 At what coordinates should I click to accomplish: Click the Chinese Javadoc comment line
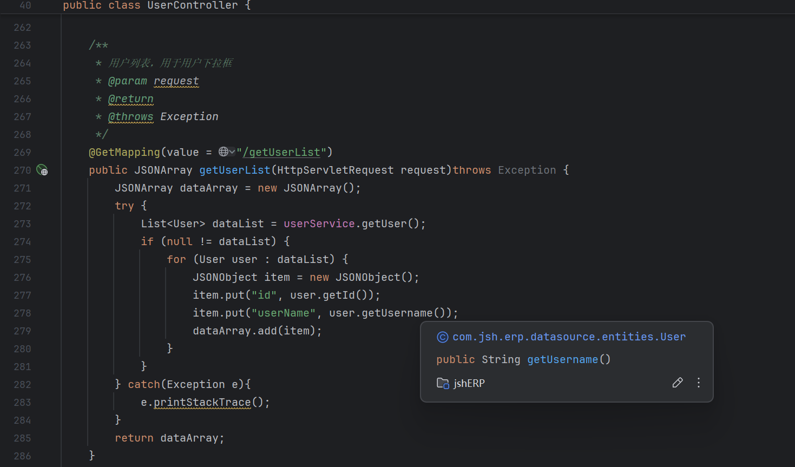coord(170,63)
